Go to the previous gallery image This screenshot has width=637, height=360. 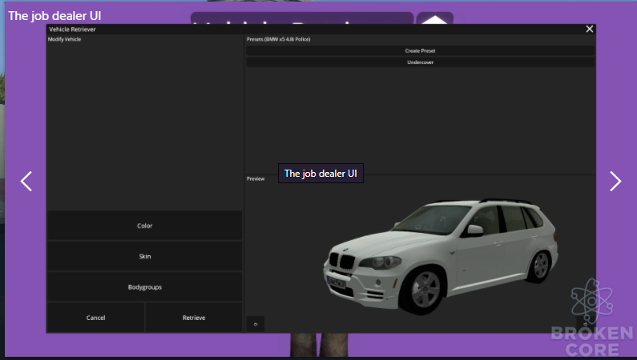[x=26, y=181]
